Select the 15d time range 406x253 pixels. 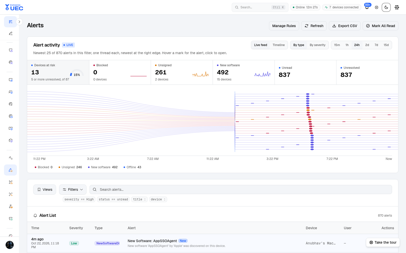click(x=386, y=45)
